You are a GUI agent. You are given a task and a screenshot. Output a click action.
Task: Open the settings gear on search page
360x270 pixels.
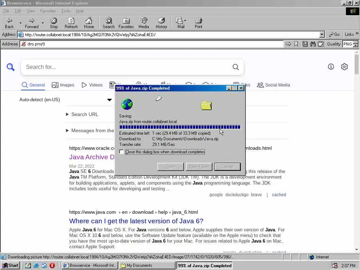(345, 66)
